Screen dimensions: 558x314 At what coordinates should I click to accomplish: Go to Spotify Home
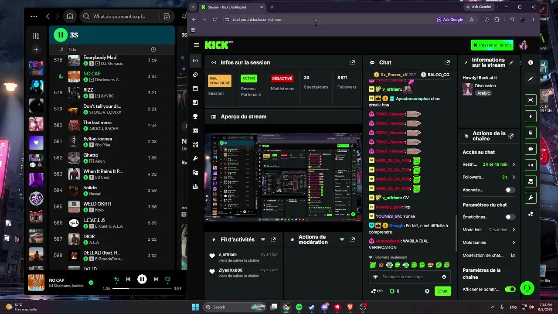point(70,17)
